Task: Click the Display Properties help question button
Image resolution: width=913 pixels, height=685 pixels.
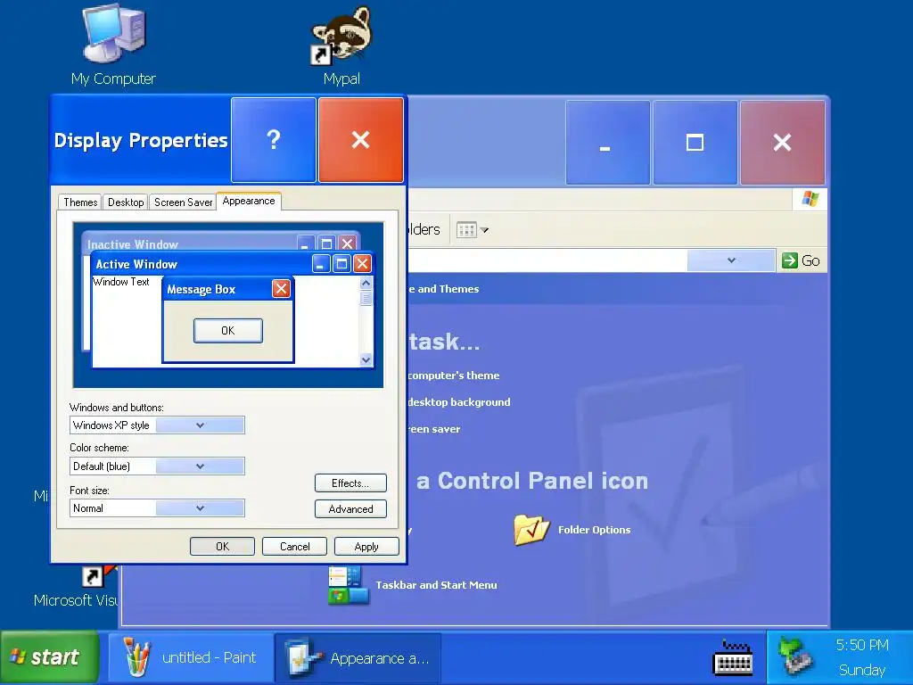Action: (x=274, y=140)
